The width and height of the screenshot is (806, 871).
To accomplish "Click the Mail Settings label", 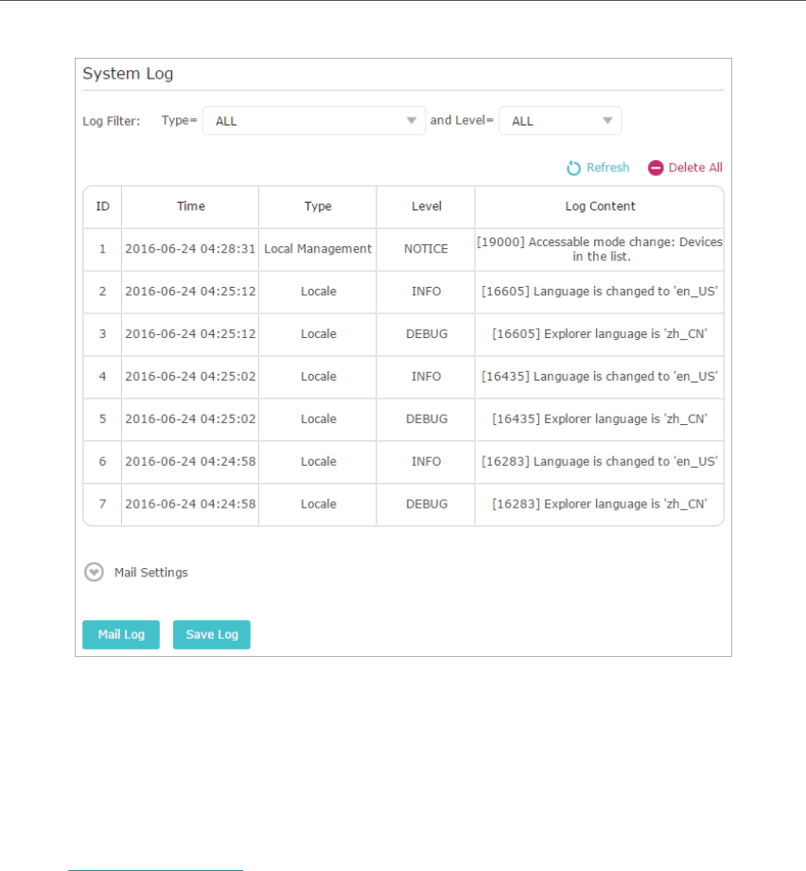I will pos(151,573).
